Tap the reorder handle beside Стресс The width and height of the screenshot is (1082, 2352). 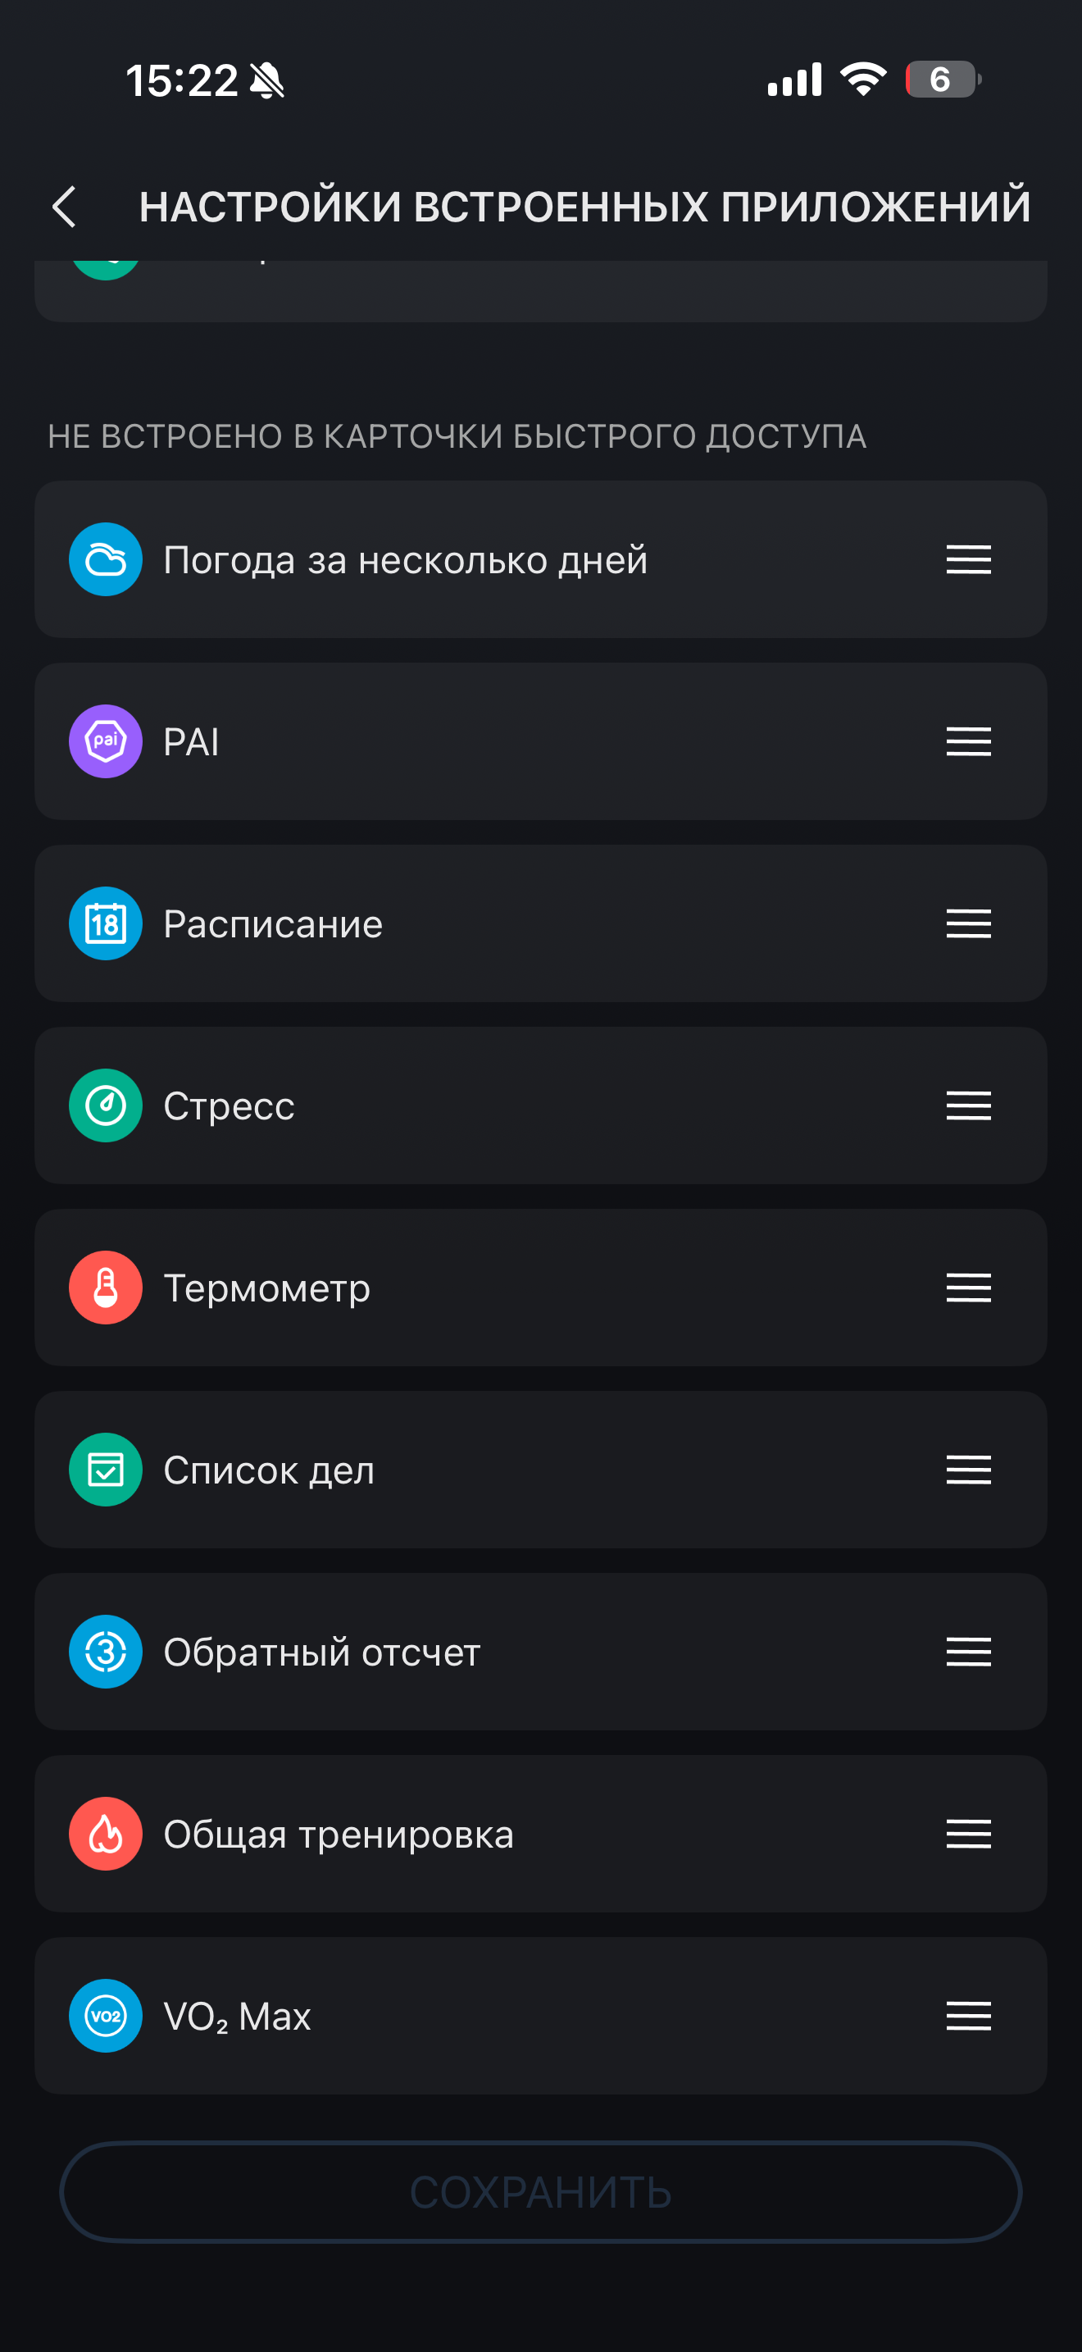pos(968,1105)
